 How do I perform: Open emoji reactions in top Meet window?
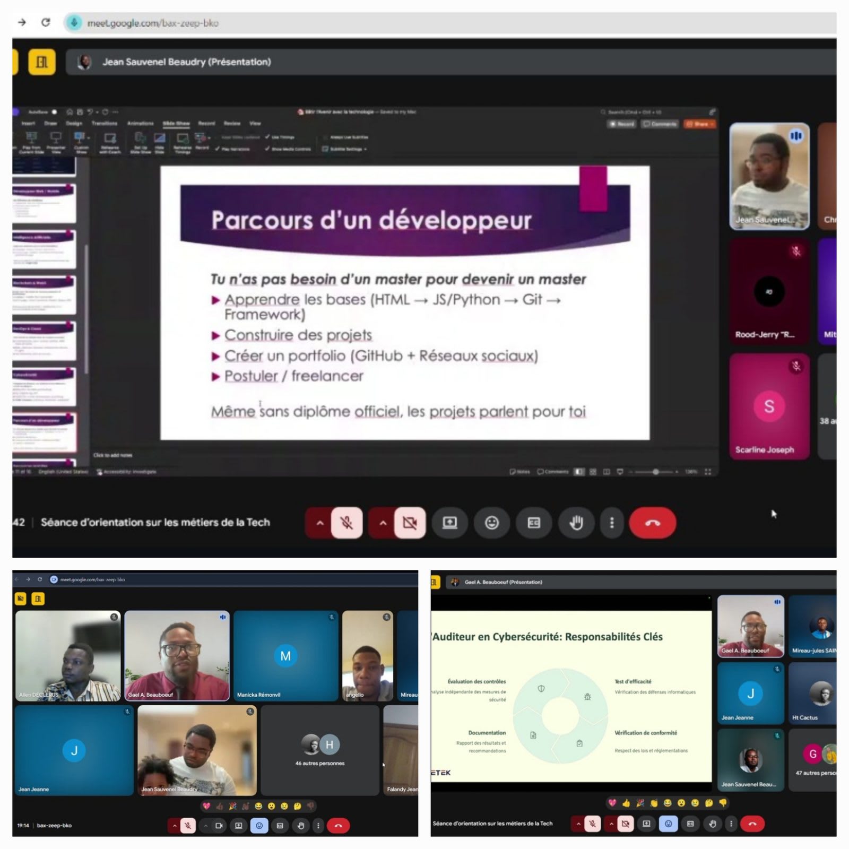tap(492, 523)
